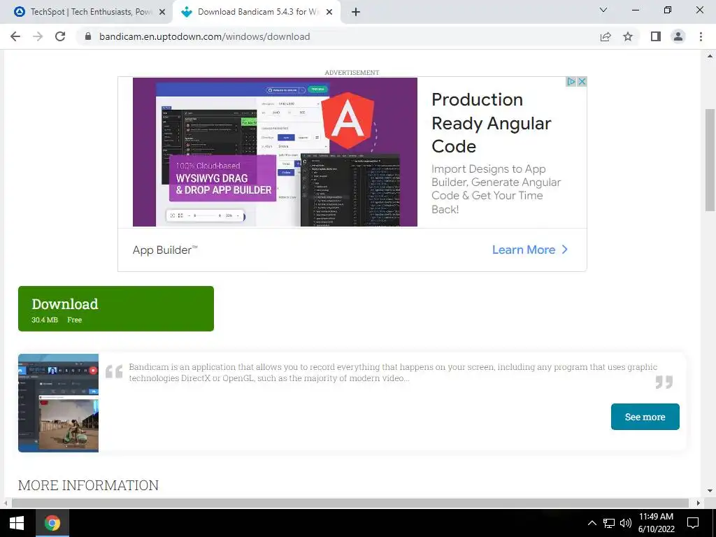Viewport: 716px width, 537px height.
Task: Expand the tab search dropdown
Action: click(603, 10)
